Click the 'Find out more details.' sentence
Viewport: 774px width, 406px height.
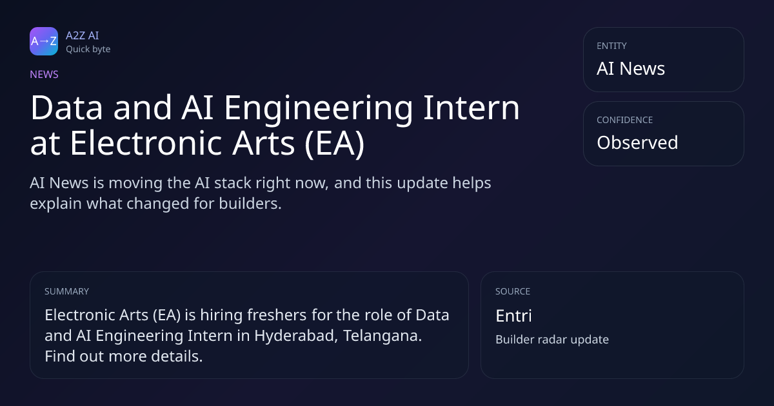pos(124,356)
